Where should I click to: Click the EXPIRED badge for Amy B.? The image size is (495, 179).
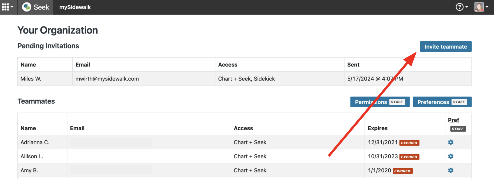click(402, 171)
